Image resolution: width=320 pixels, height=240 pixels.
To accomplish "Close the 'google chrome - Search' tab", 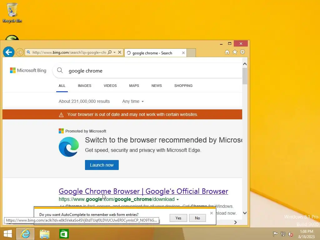I will click(x=183, y=53).
